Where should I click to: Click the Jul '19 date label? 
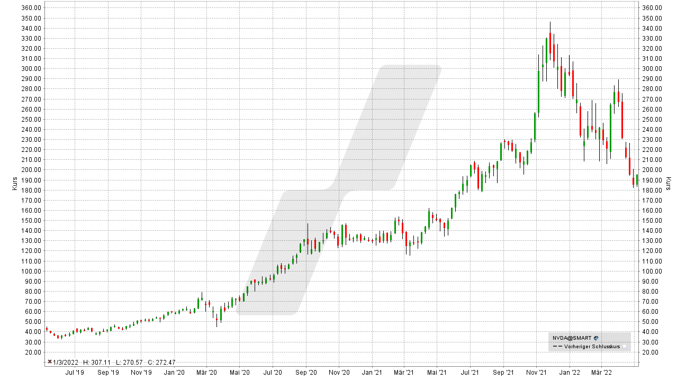pos(75,373)
